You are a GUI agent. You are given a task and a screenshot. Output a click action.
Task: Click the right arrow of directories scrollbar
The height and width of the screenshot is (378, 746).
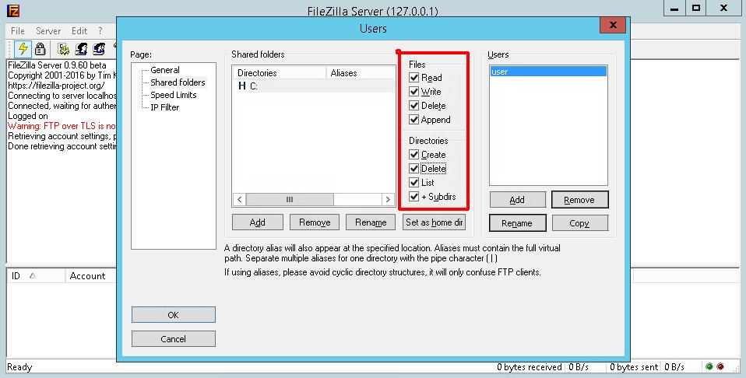[389, 199]
